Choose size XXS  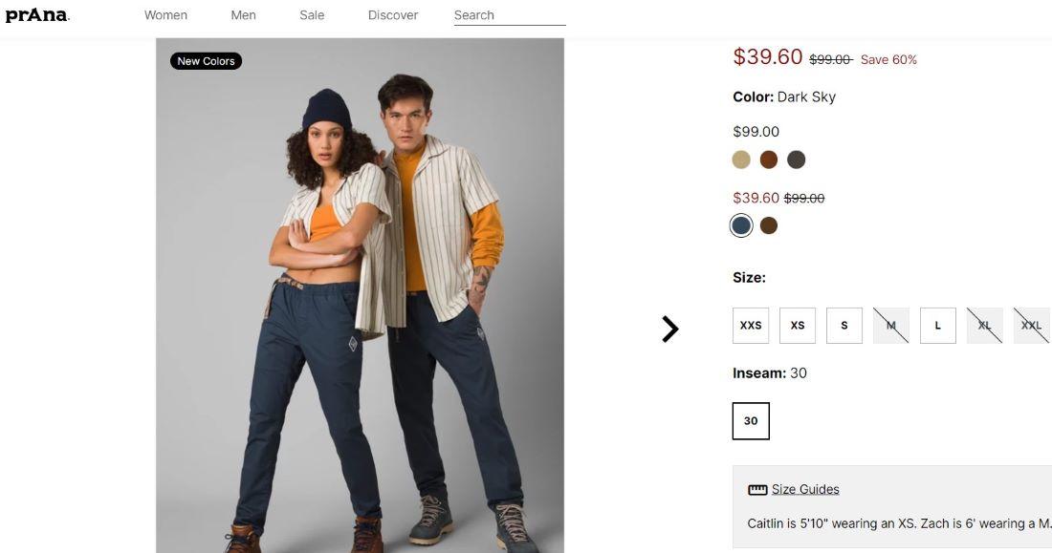(x=751, y=326)
